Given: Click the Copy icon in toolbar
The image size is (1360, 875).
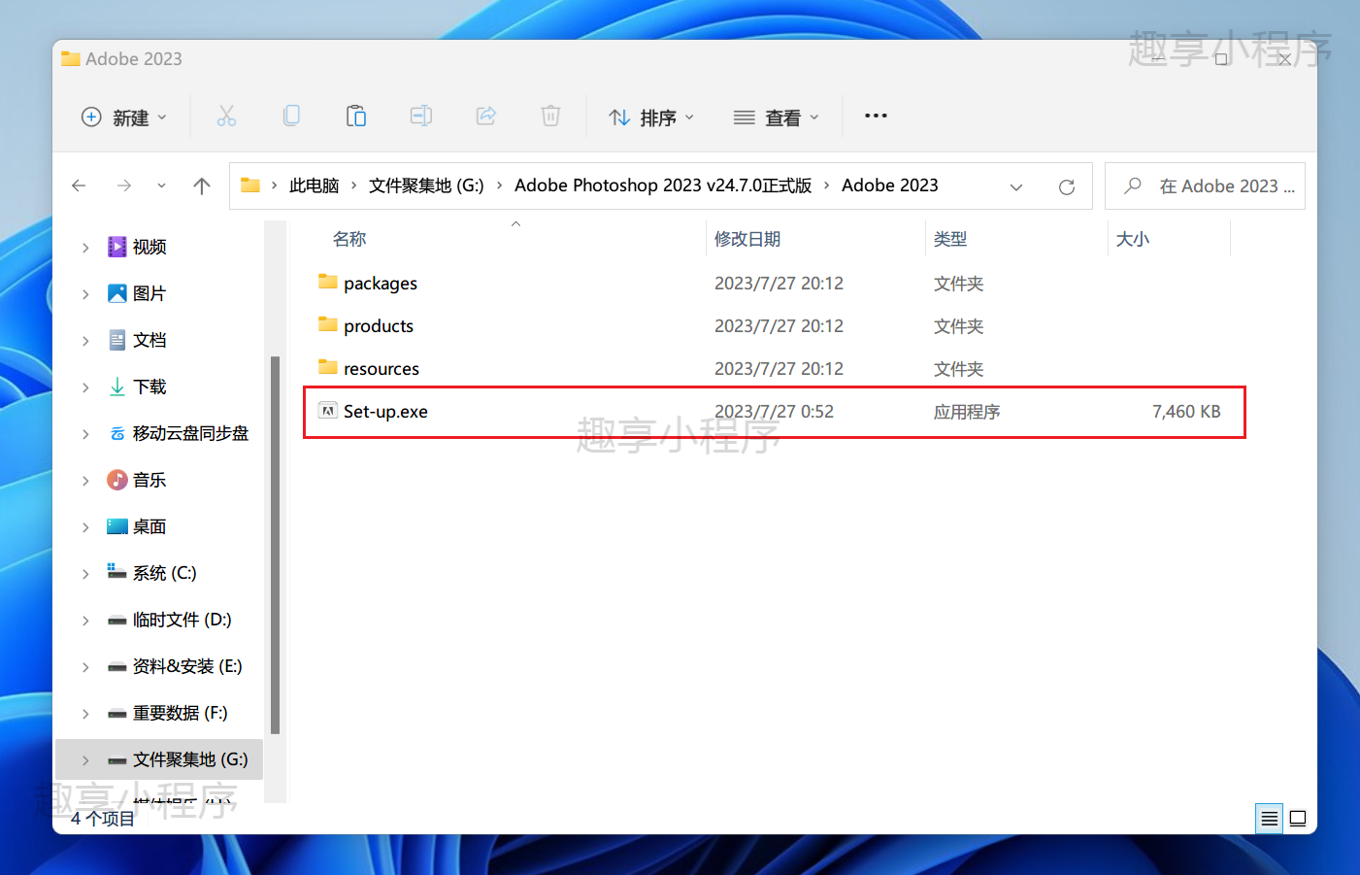Looking at the screenshot, I should point(291,117).
